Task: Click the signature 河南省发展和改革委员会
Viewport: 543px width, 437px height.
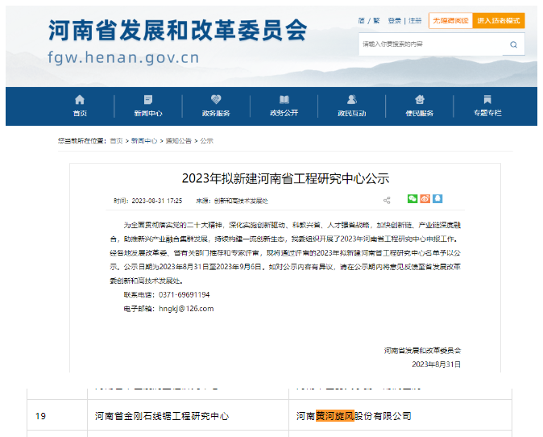Action: [x=422, y=351]
